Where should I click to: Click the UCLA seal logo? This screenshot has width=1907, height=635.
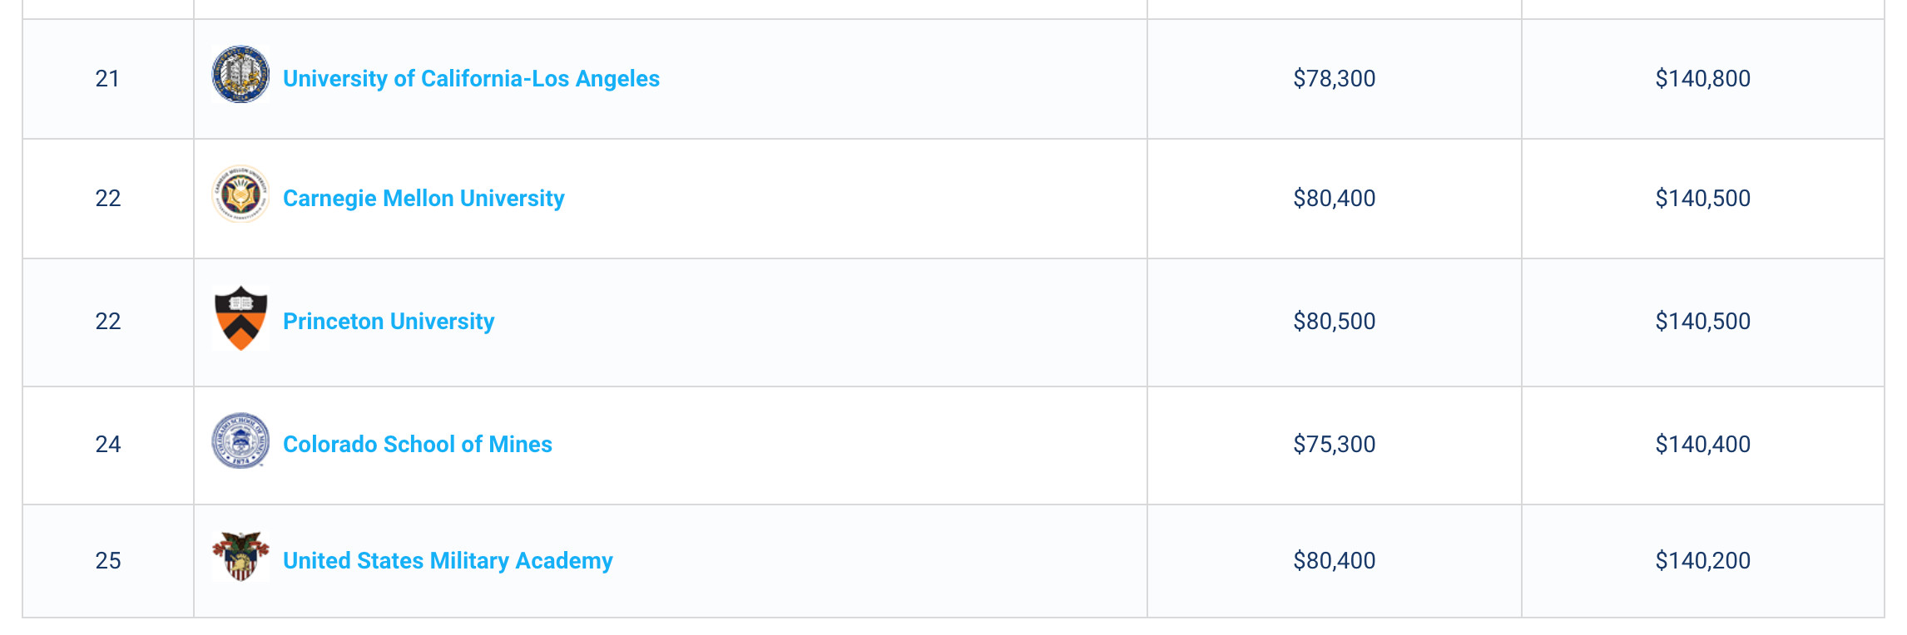[x=240, y=75]
